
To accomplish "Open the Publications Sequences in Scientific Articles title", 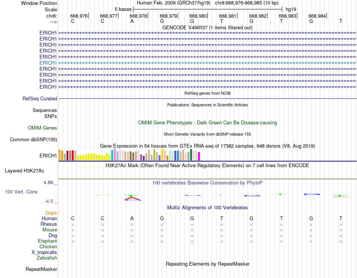I will (207, 105).
